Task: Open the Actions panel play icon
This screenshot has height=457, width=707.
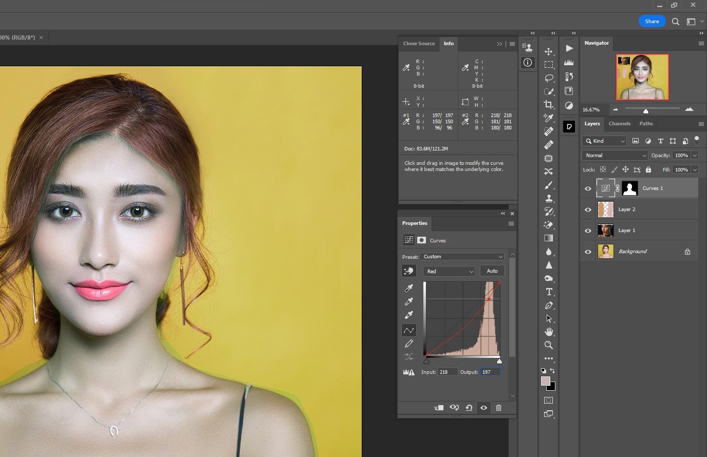Action: click(569, 48)
